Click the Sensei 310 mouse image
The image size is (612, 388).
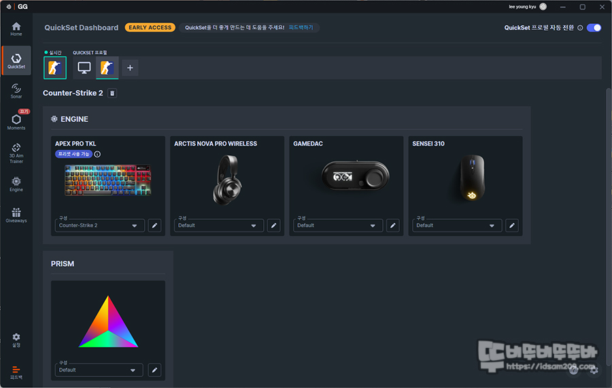[472, 178]
